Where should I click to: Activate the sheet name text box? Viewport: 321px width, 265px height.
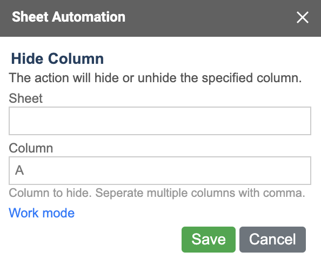point(160,121)
